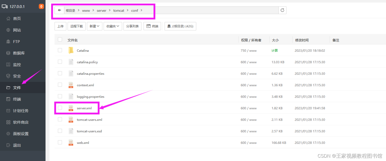Check the tomcat-users.xml checkbox

click(60, 119)
